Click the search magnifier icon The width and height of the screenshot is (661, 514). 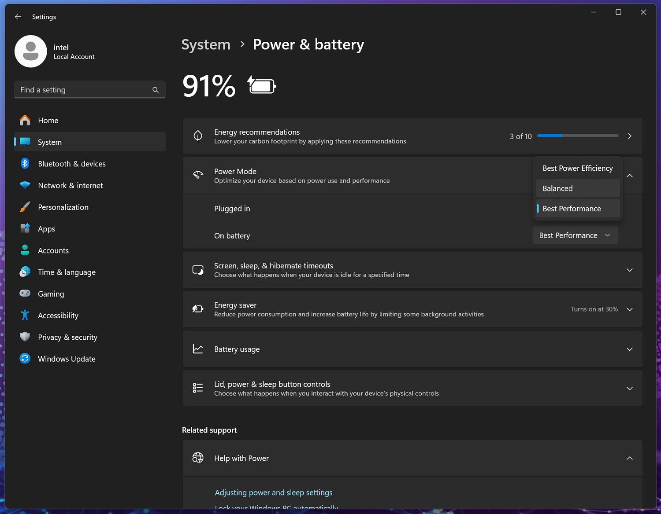click(156, 90)
